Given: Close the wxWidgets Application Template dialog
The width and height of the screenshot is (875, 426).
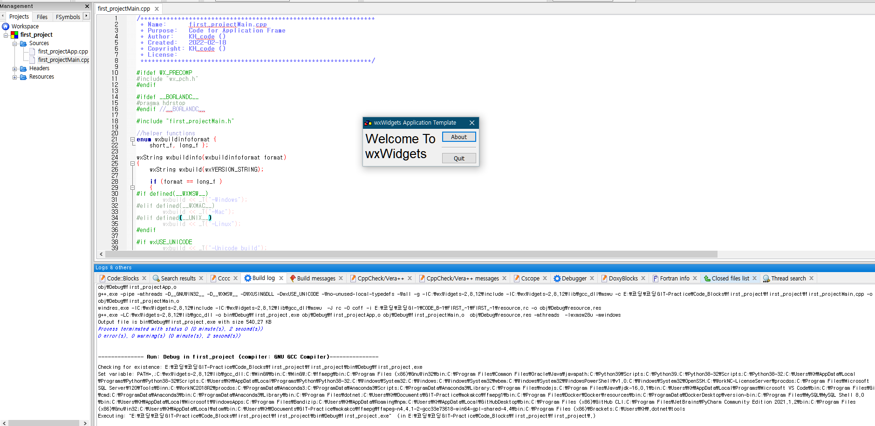Looking at the screenshot, I should [x=472, y=123].
